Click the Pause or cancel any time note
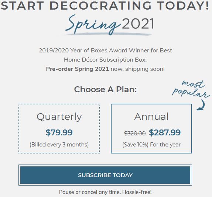 [x=105, y=192]
